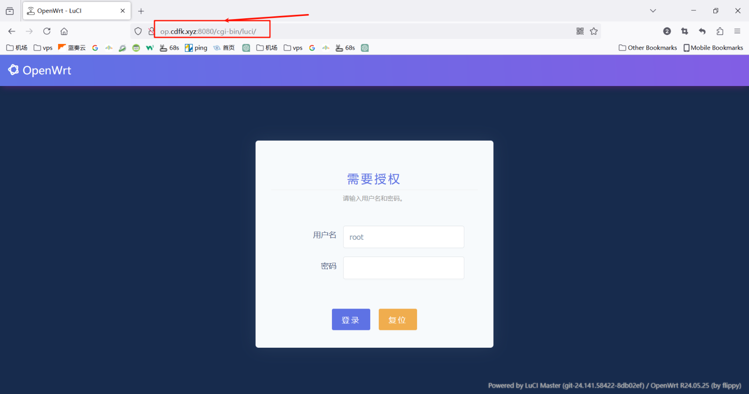The image size is (749, 394).
Task: Open the recent browsing view icon
Action: (x=10, y=11)
